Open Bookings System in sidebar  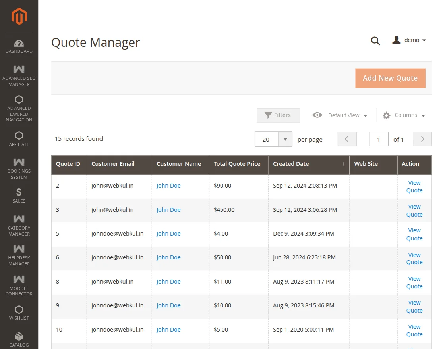click(19, 169)
